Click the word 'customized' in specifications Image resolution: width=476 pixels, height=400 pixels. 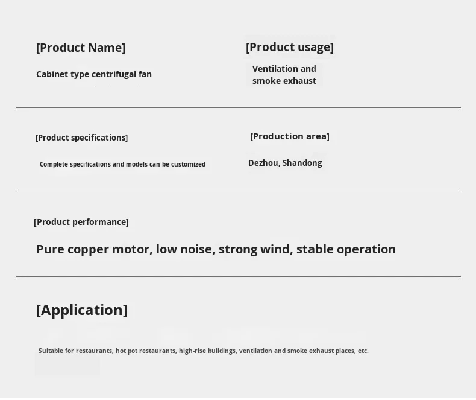point(188,164)
